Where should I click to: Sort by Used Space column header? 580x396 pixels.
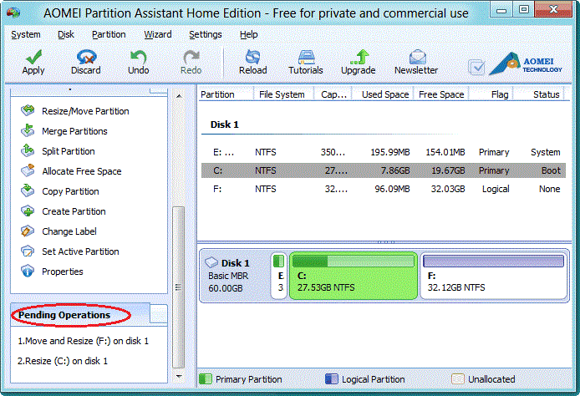(384, 94)
